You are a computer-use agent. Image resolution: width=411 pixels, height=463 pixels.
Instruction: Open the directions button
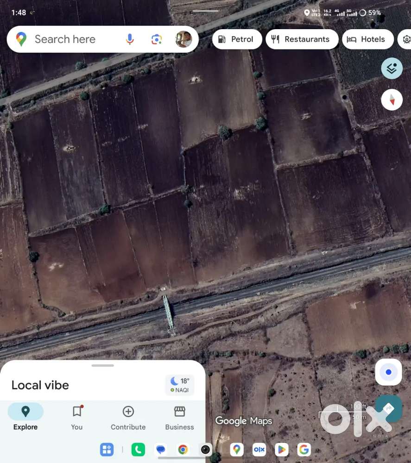point(388,408)
